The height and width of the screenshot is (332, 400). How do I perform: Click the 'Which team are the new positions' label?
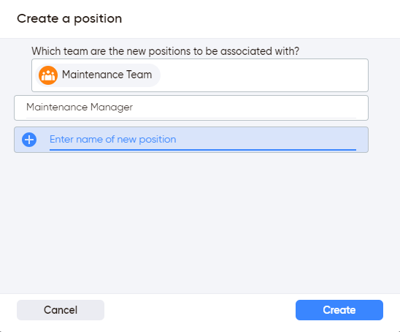coord(165,51)
